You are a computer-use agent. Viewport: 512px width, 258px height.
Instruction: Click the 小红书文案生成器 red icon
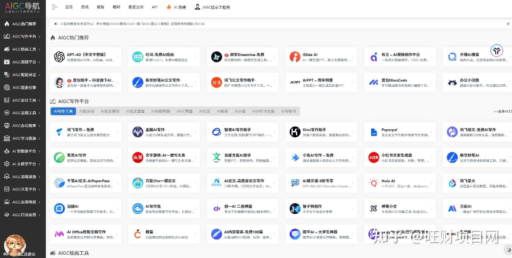373,157
